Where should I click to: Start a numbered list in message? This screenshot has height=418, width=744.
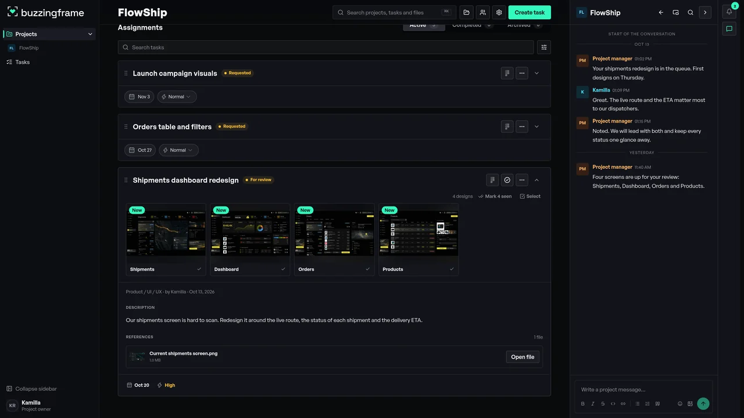tap(648, 403)
